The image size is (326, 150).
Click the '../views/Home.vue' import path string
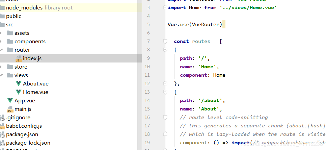click(x=248, y=7)
